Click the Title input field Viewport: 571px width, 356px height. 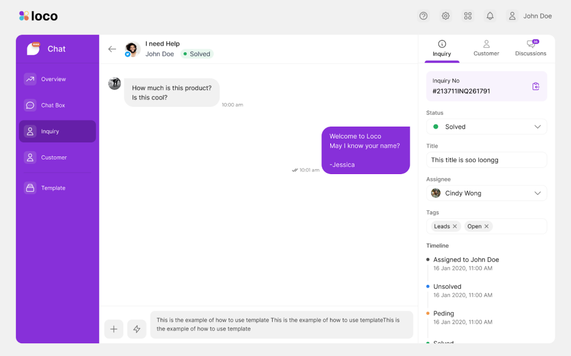[486, 160]
